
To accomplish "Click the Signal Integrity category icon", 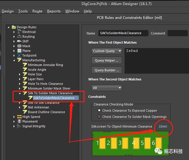I will tap(19, 126).
